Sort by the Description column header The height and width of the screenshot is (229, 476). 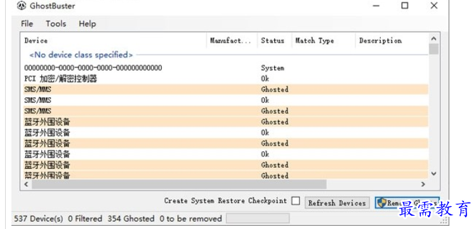pos(380,41)
